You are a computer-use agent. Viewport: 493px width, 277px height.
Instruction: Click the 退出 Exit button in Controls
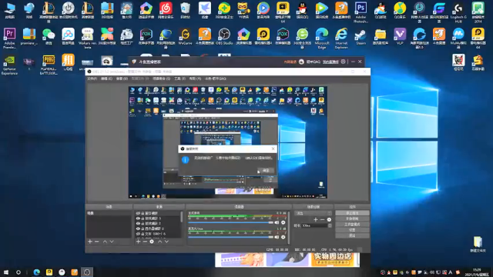click(352, 236)
